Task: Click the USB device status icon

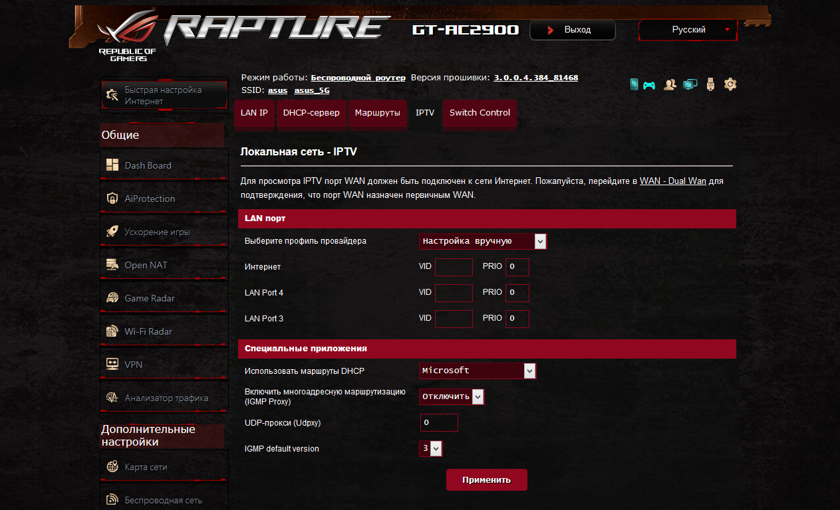Action: tap(710, 84)
